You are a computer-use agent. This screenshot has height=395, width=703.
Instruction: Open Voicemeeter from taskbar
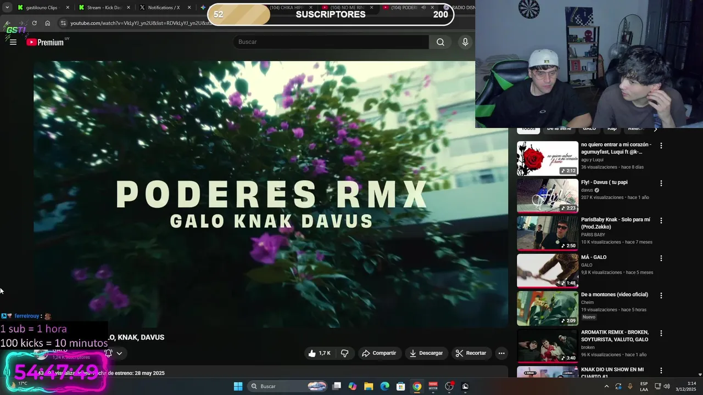point(433,386)
